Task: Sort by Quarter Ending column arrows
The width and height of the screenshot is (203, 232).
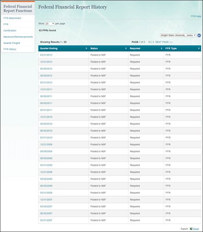Action: point(86,48)
